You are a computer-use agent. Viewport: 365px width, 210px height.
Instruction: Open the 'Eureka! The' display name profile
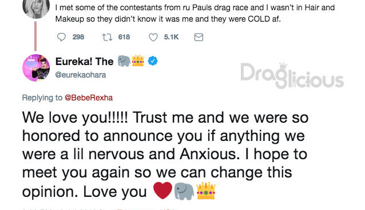[x=85, y=62]
